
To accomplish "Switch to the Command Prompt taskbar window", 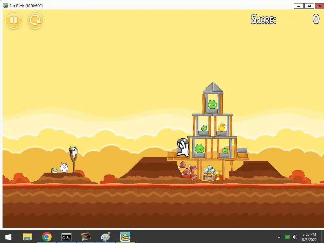I will coord(66,237).
